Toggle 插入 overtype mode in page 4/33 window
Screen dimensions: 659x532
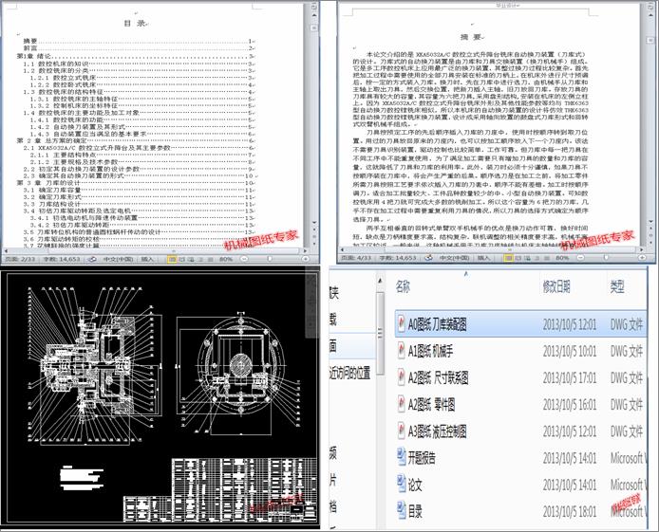pos(483,258)
